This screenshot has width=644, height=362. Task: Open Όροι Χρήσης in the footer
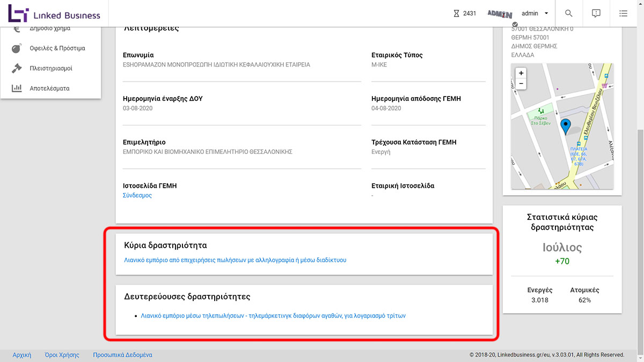coord(62,355)
